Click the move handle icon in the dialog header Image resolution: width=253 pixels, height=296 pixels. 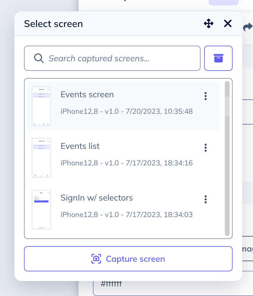(209, 23)
